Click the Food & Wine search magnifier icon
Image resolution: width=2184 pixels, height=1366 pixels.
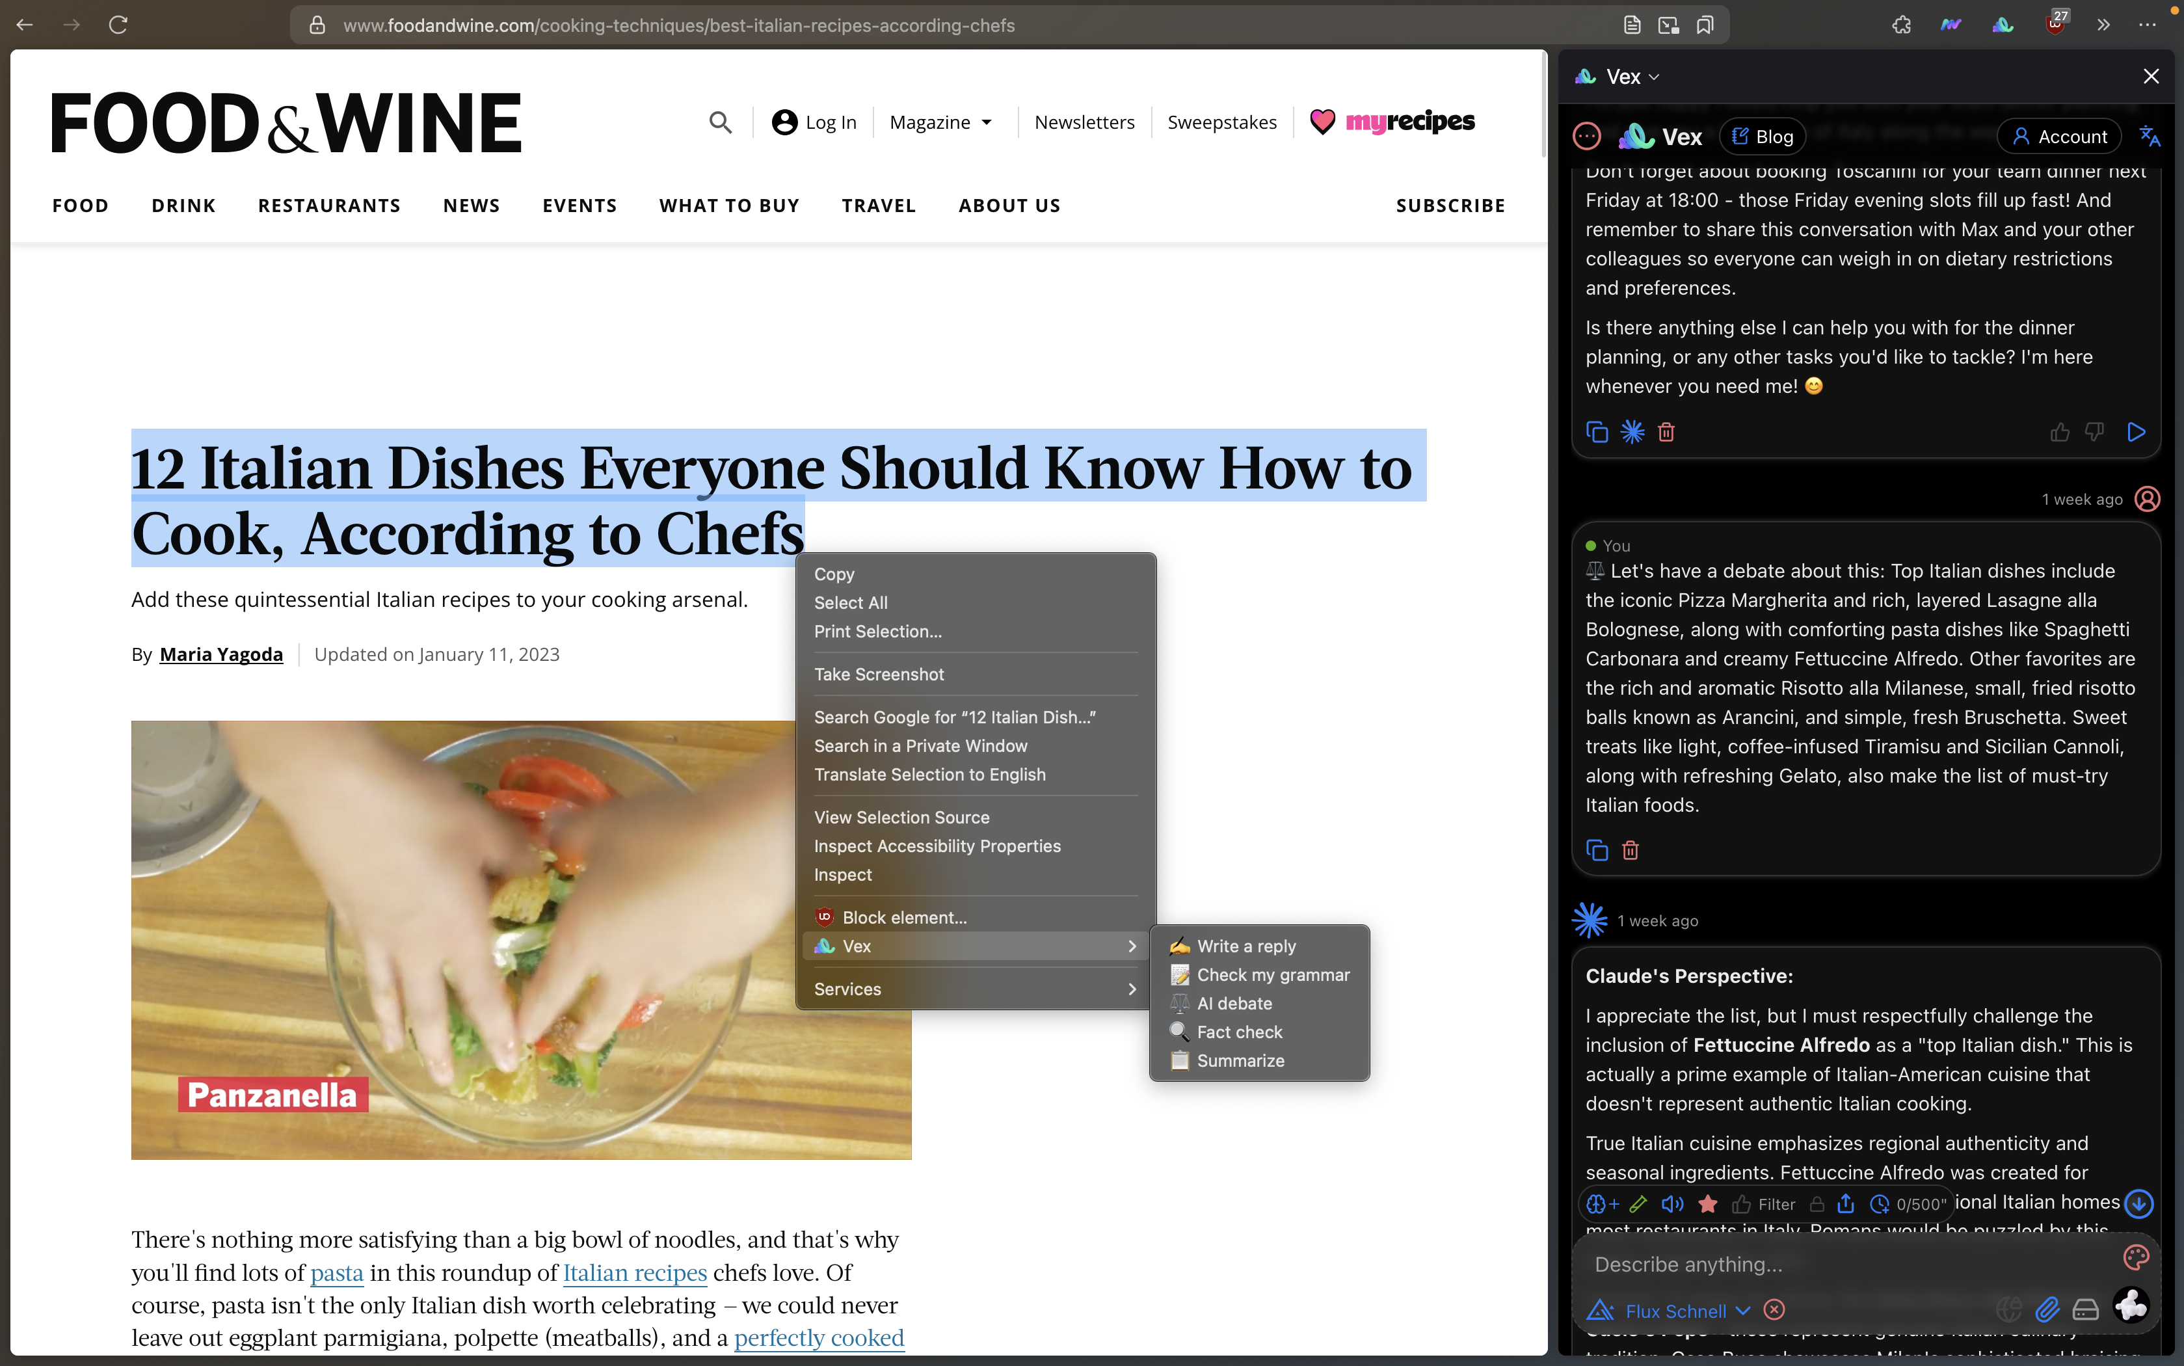tap(720, 122)
